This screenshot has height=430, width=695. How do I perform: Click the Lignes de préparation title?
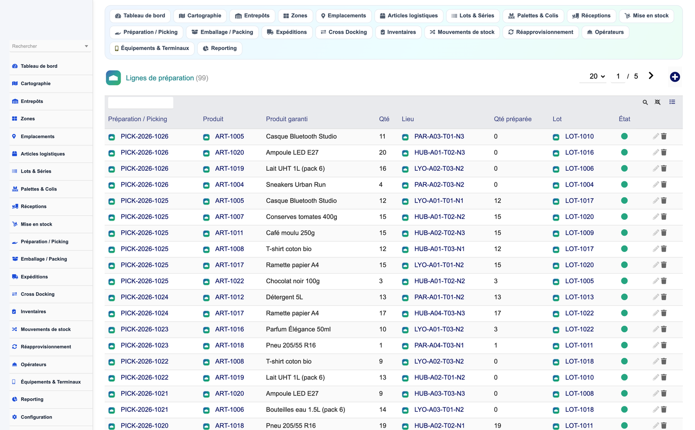tap(160, 78)
